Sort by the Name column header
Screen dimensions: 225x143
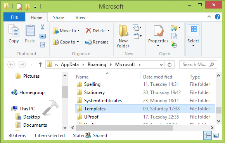82,77
